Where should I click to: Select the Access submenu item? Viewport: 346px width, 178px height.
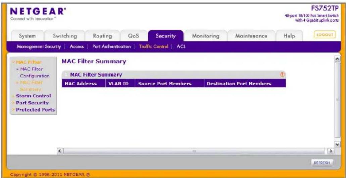click(x=77, y=47)
